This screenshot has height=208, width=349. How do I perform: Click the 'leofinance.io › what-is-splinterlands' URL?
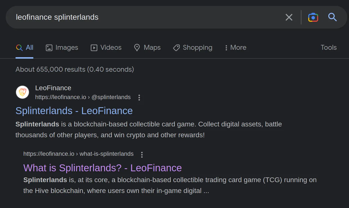pyautogui.click(x=79, y=154)
